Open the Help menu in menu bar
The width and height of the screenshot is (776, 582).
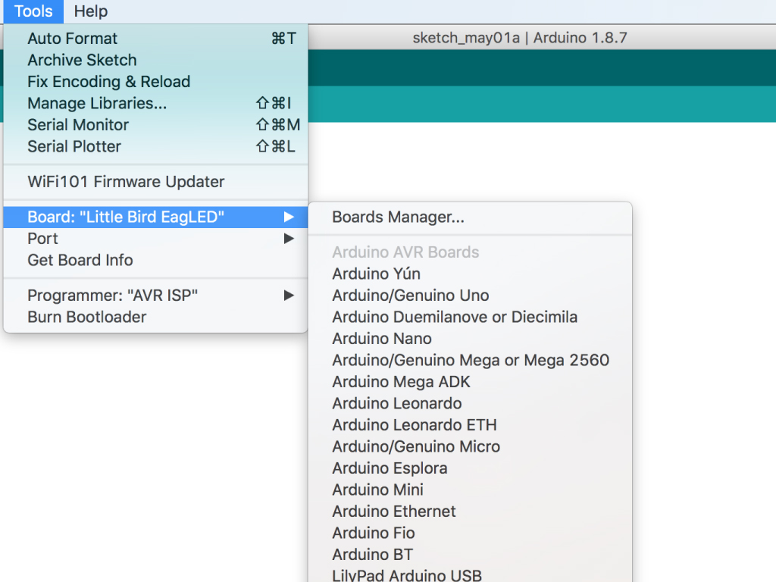(91, 11)
